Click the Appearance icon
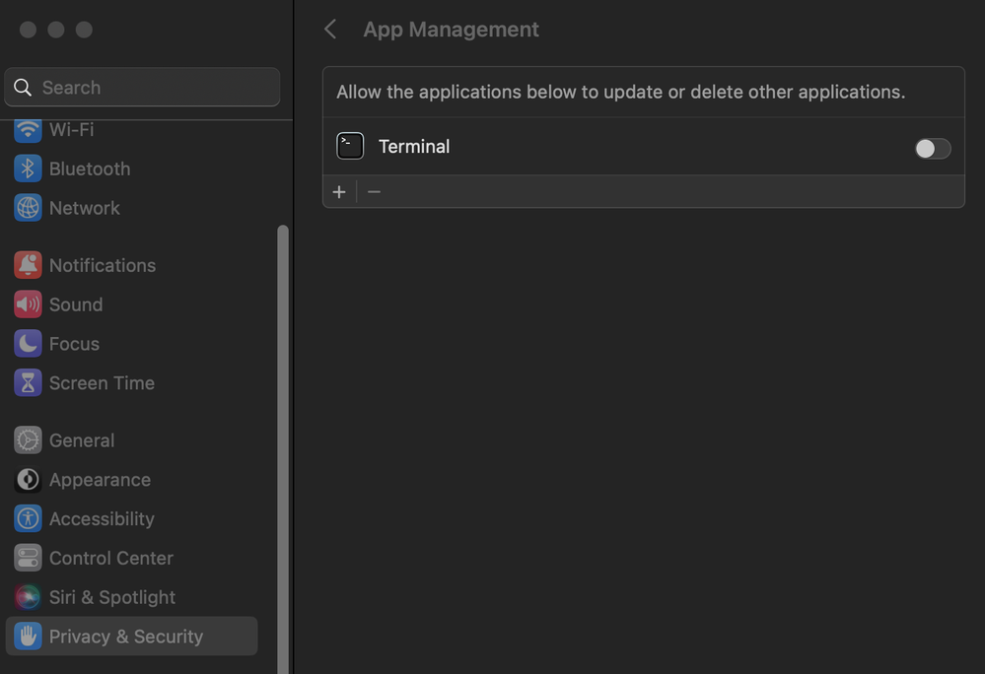 click(28, 480)
